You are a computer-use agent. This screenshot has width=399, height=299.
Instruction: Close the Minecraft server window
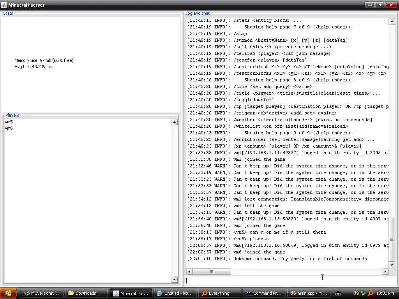[391, 5]
